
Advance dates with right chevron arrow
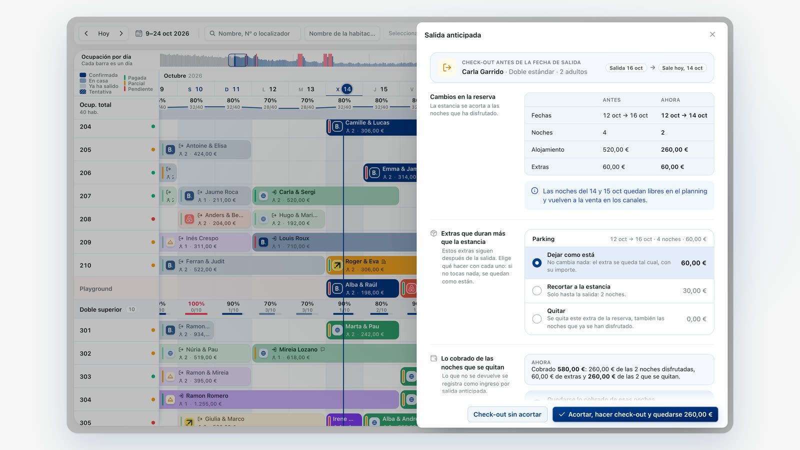point(121,33)
